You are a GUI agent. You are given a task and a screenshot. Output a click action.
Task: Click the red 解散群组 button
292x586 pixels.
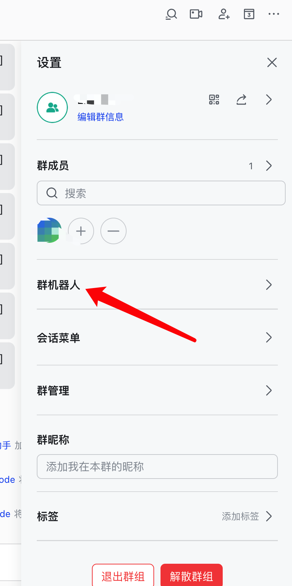click(x=192, y=576)
